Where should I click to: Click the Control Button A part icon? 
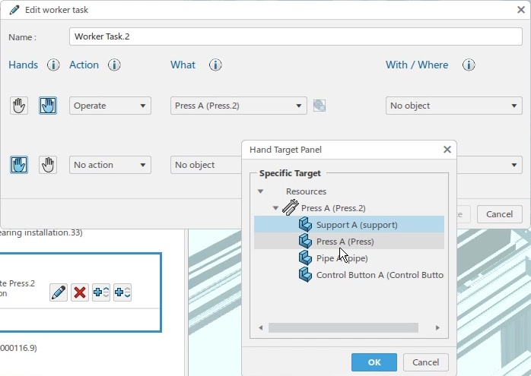point(305,274)
